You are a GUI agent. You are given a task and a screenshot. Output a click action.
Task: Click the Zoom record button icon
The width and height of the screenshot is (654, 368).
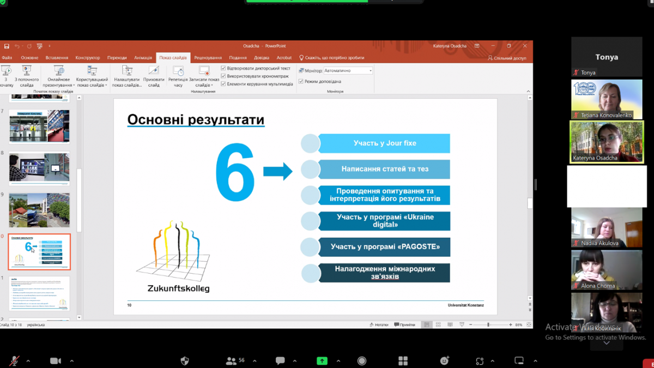362,361
